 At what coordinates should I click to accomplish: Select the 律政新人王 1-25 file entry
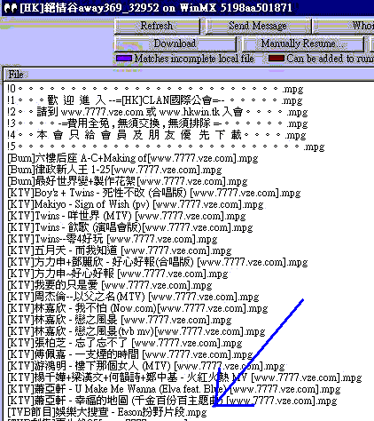pyautogui.click(x=114, y=170)
